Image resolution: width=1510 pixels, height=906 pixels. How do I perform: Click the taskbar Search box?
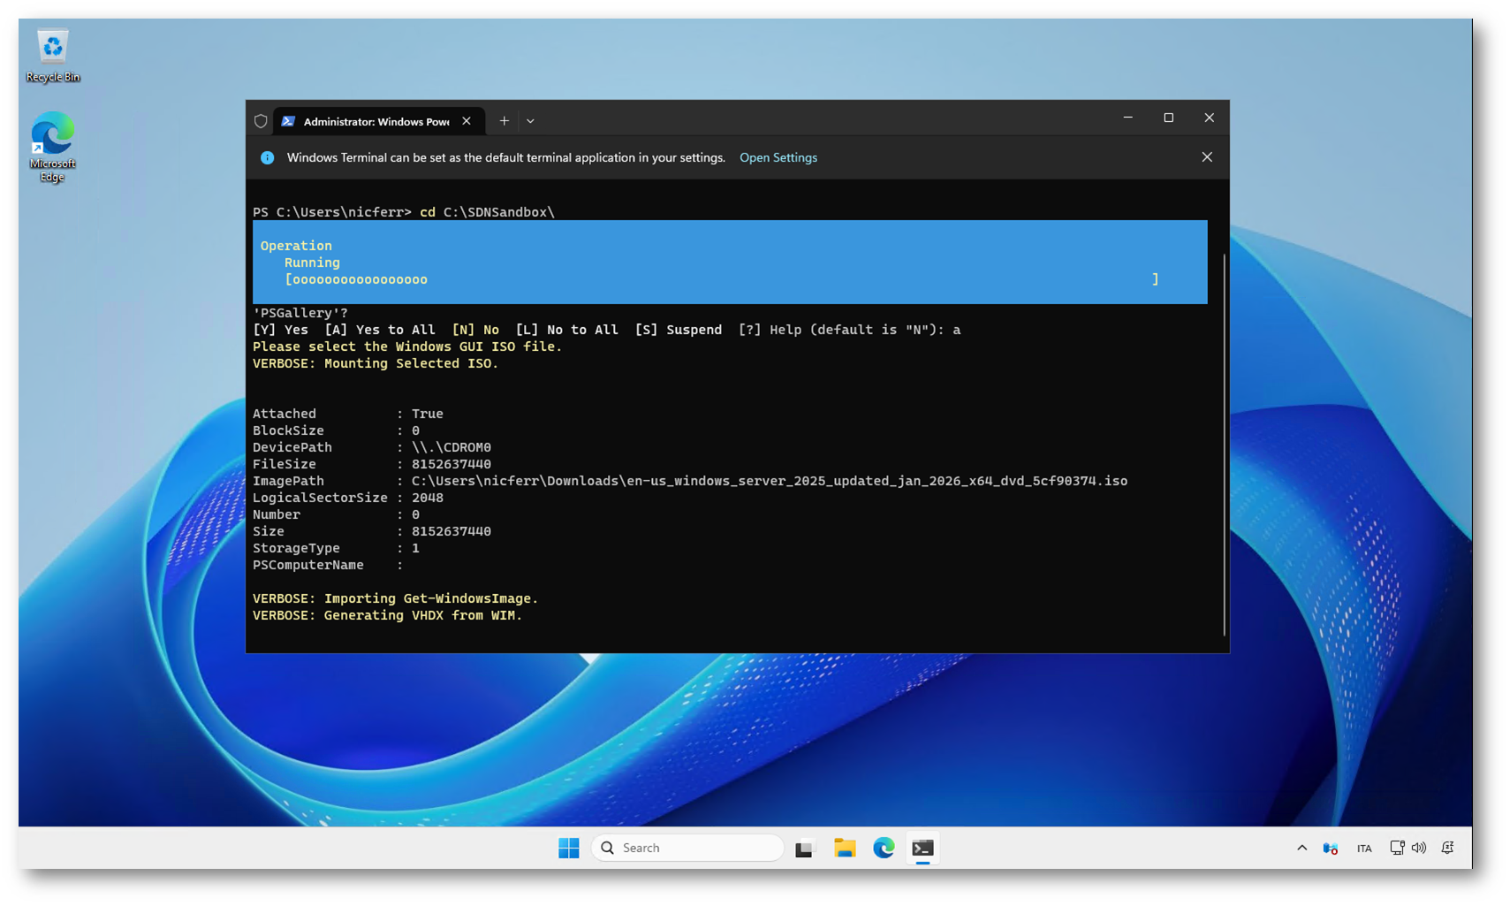687,848
